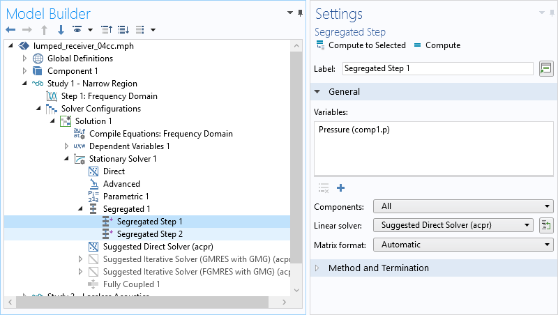
Task: Click the move down arrow icon
Action: click(x=61, y=30)
